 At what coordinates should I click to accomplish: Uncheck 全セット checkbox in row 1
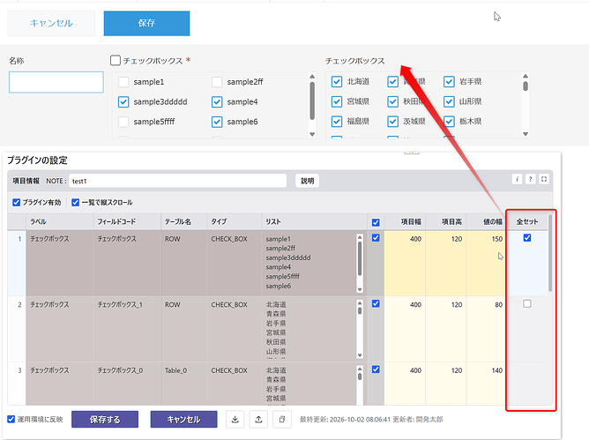527,238
